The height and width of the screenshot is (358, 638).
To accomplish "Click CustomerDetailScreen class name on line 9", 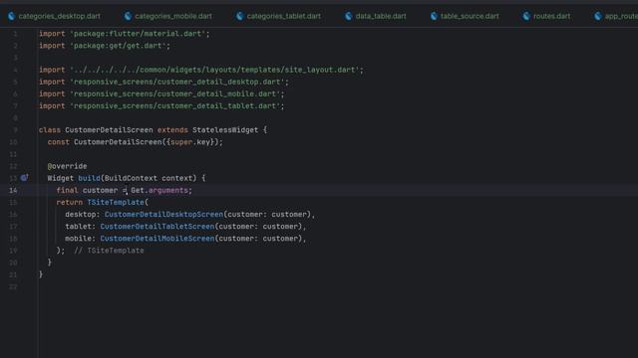I will [x=109, y=130].
